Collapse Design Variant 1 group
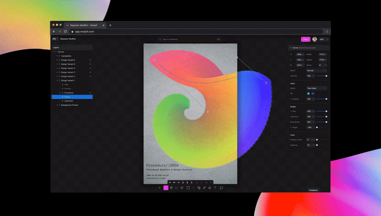This screenshot has width=381, height=216. (57, 80)
